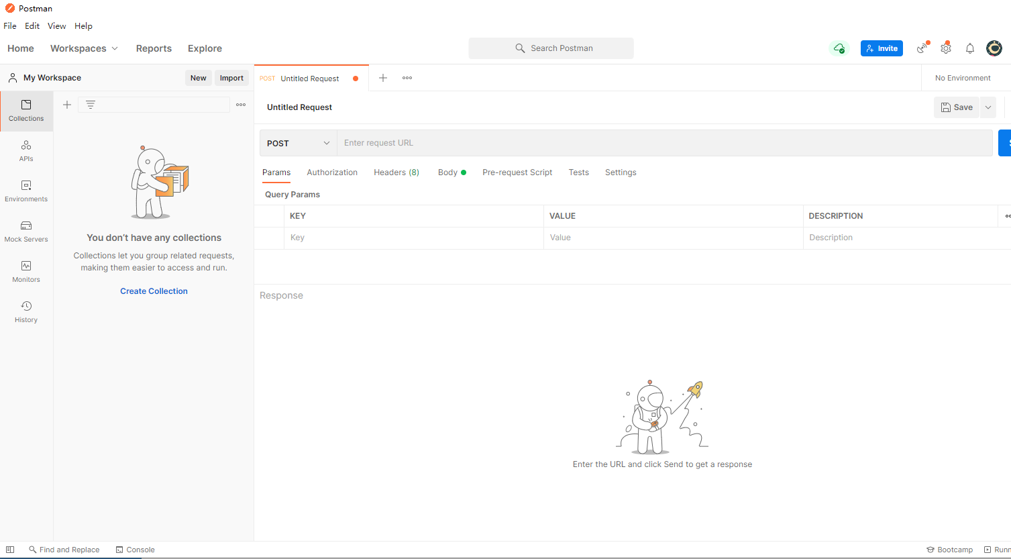Click the My Workspace label
The width and height of the screenshot is (1011, 559).
52,78
